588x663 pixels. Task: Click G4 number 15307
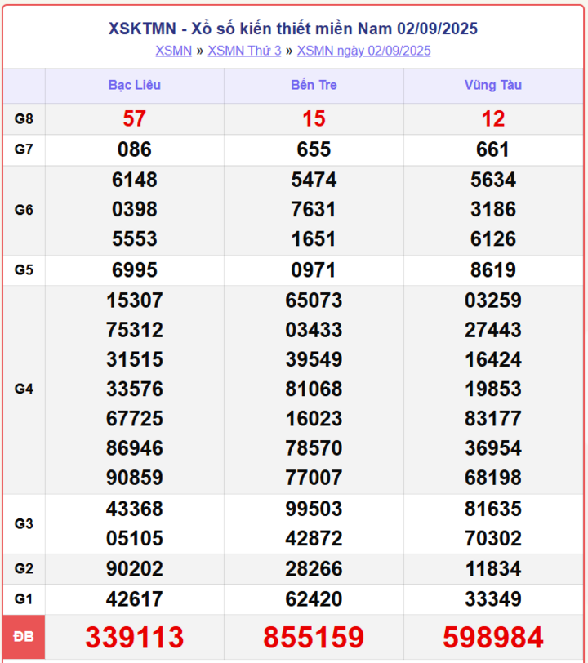click(135, 300)
